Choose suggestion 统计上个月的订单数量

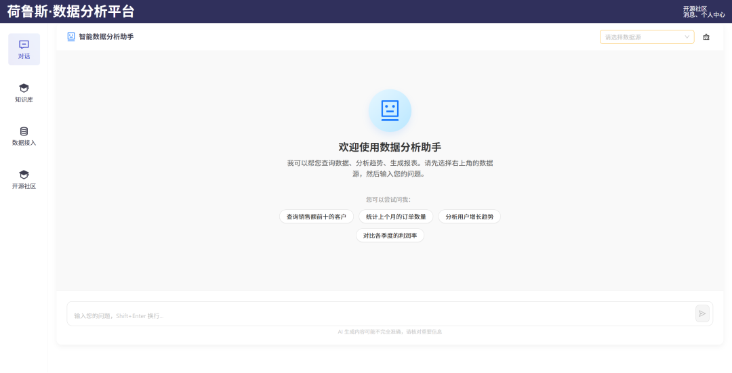pyautogui.click(x=396, y=217)
